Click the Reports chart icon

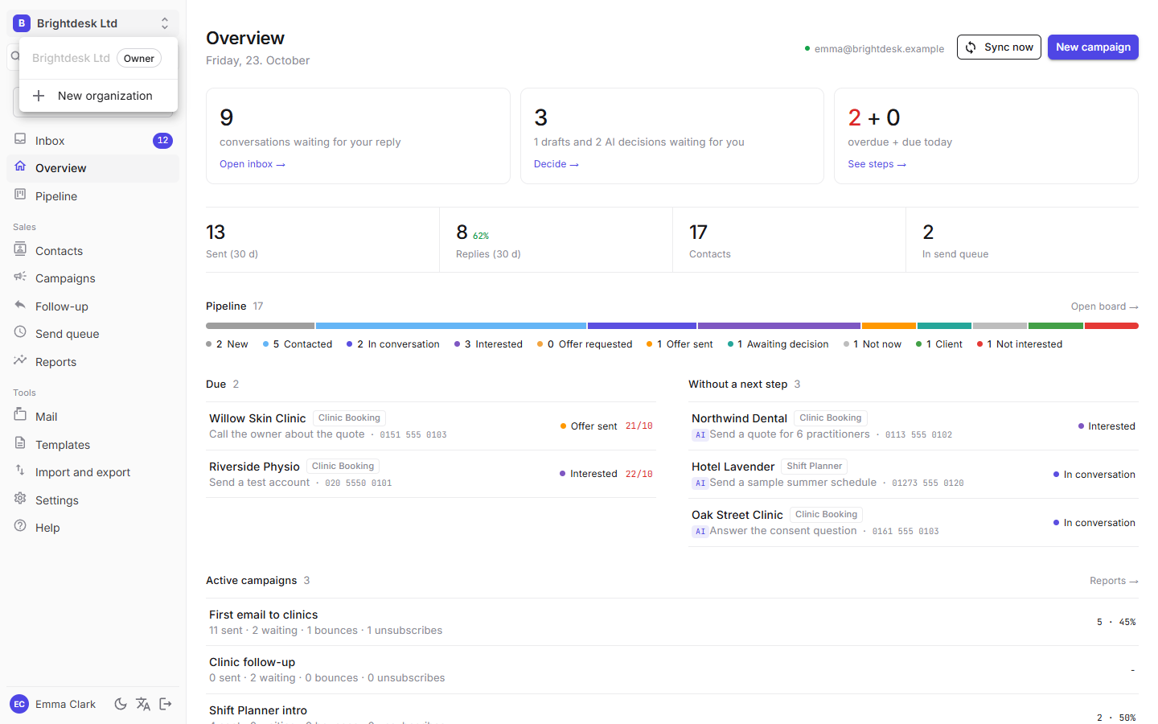20,360
